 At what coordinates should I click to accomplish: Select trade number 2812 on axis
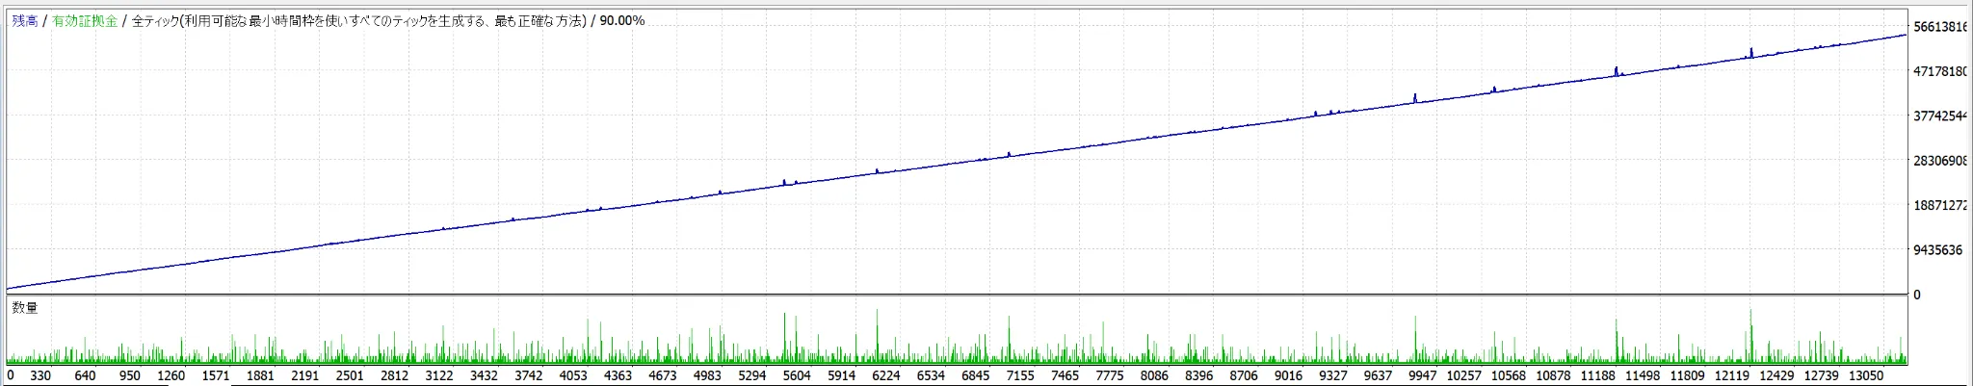coord(394,375)
